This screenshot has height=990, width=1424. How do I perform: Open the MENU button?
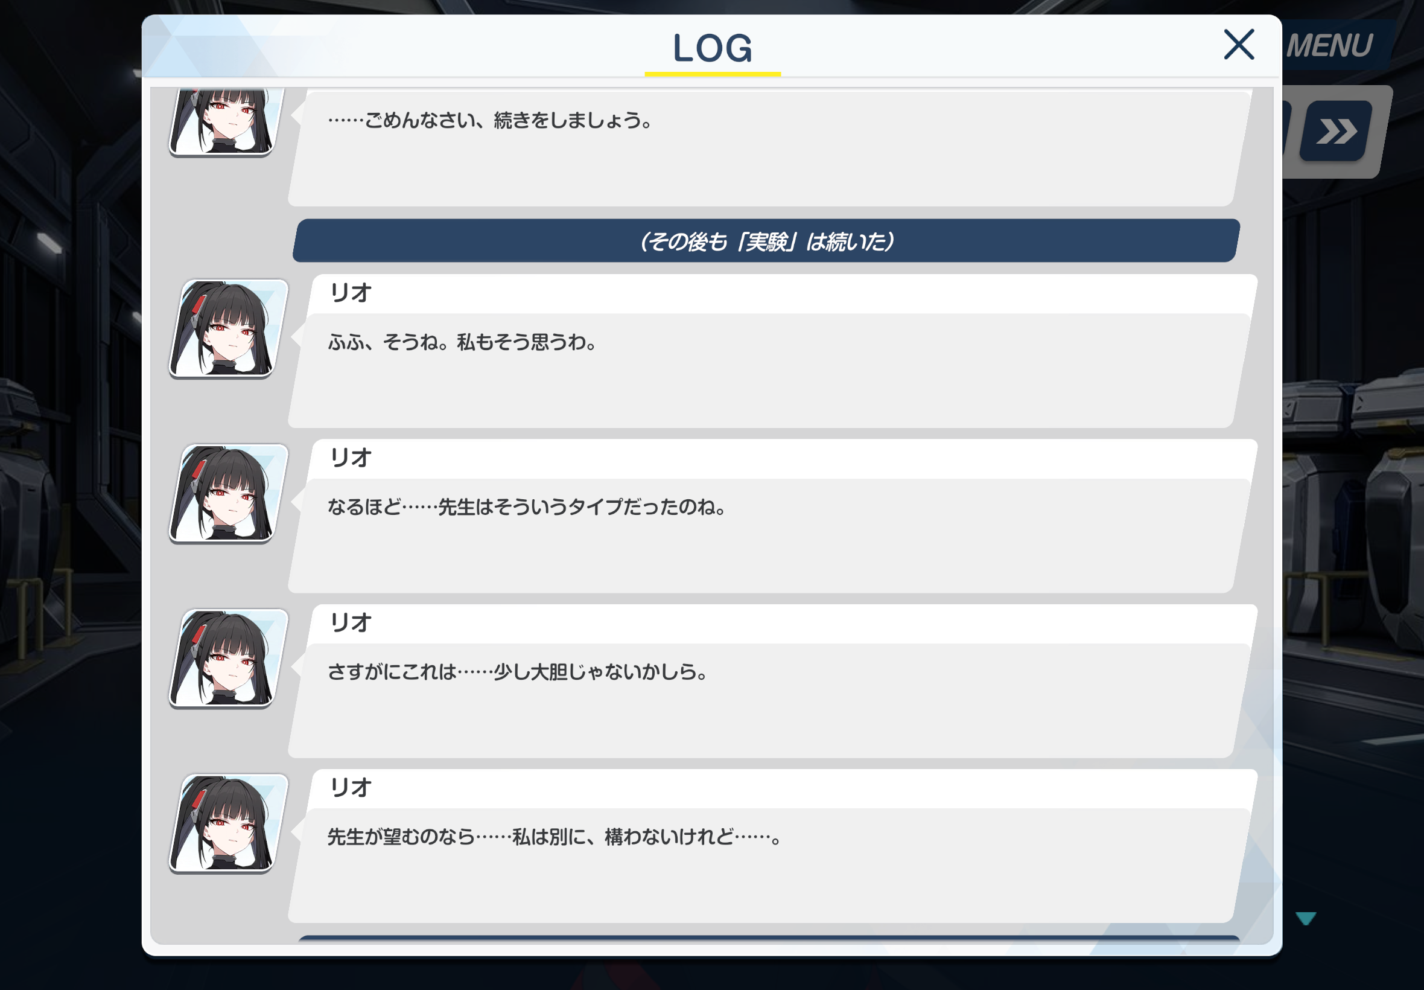point(1330,46)
